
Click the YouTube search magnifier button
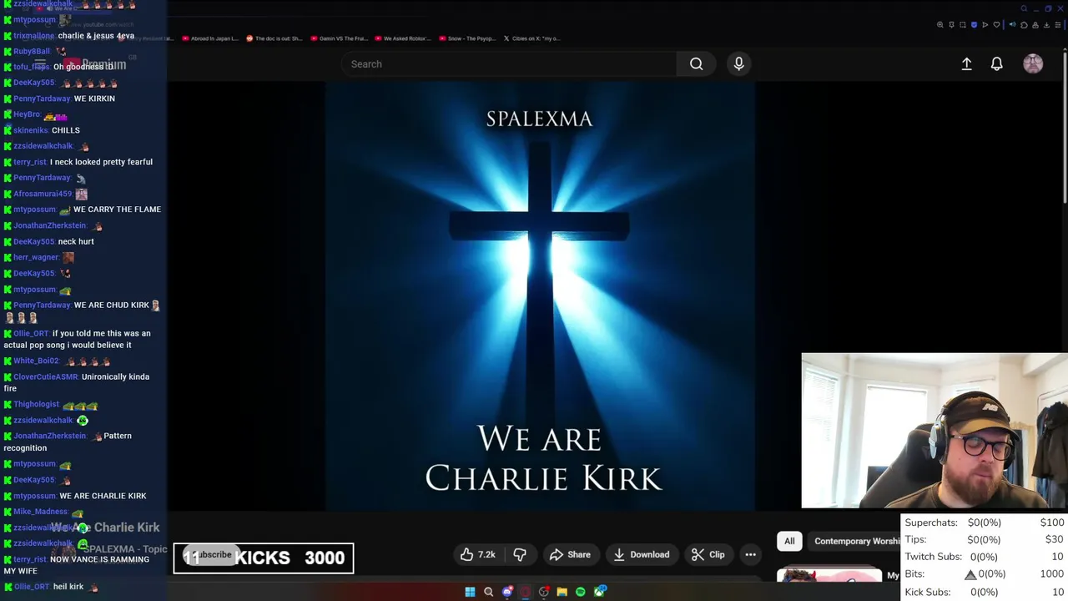click(696, 63)
